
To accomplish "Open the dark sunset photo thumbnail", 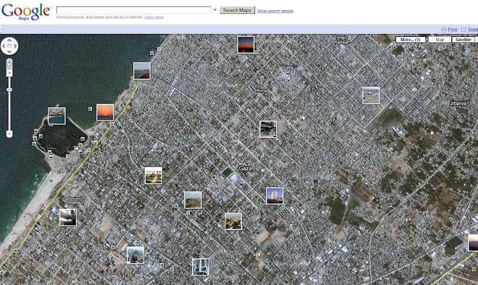I will click(x=246, y=45).
